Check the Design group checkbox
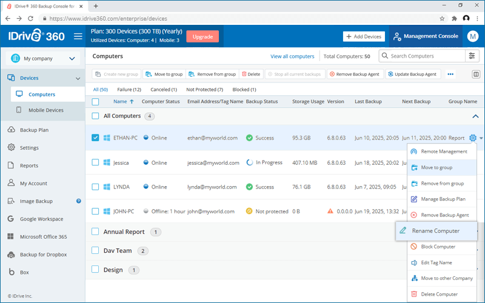The image size is (485, 303). coord(95,269)
